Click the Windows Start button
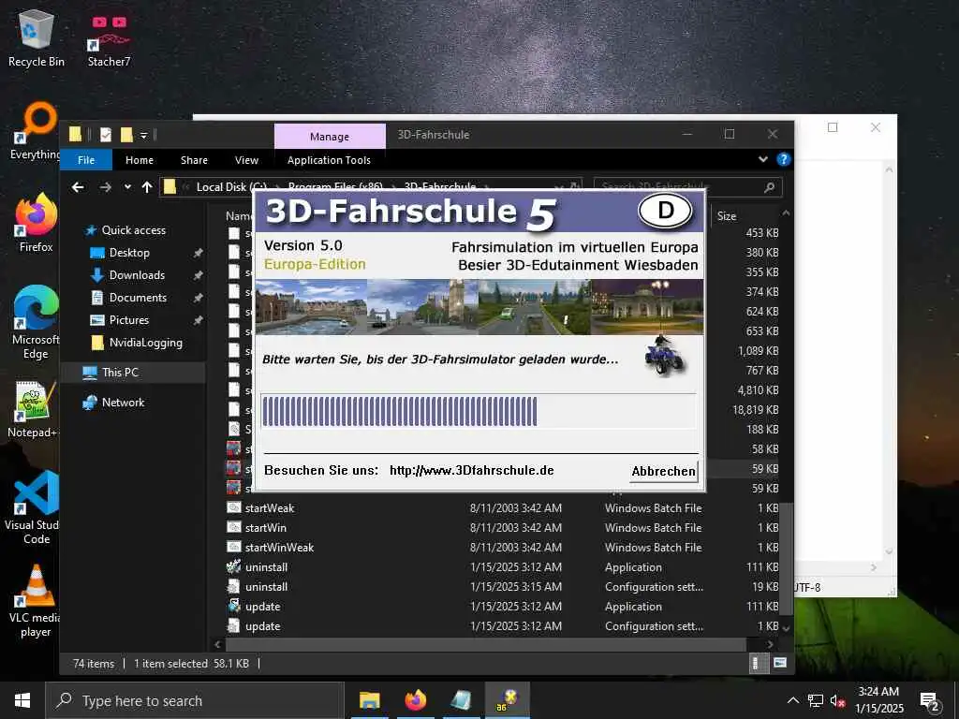This screenshot has width=959, height=719. pyautogui.click(x=22, y=700)
